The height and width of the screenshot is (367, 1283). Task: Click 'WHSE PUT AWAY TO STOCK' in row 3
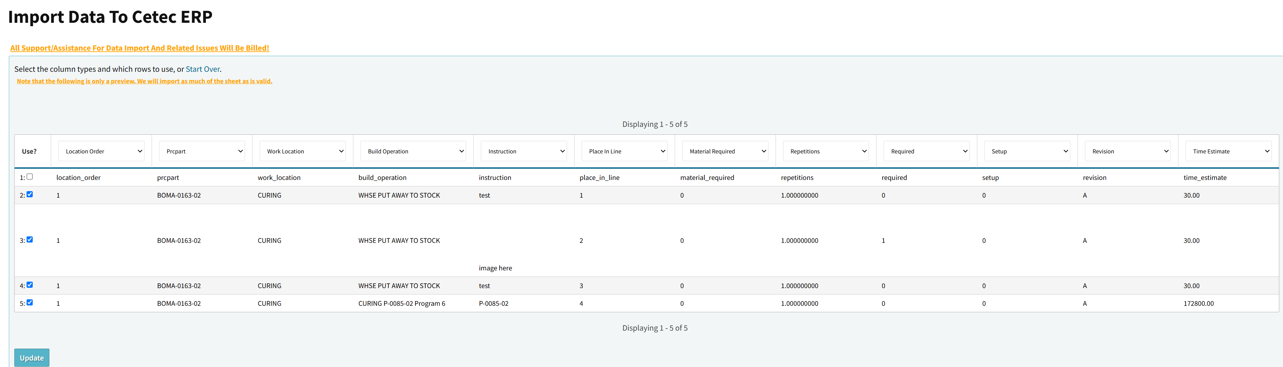click(x=399, y=241)
